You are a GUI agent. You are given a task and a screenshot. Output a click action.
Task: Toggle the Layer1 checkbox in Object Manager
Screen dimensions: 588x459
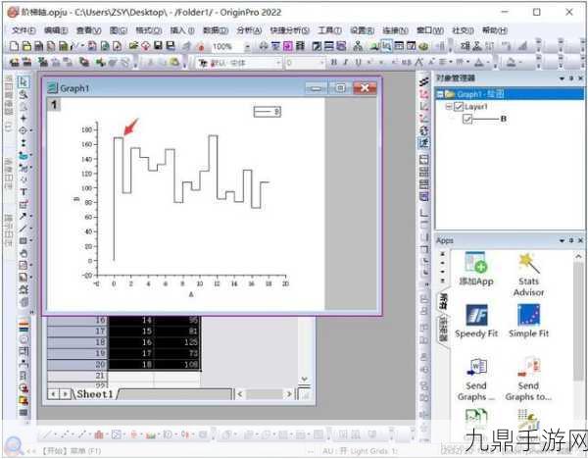click(459, 107)
